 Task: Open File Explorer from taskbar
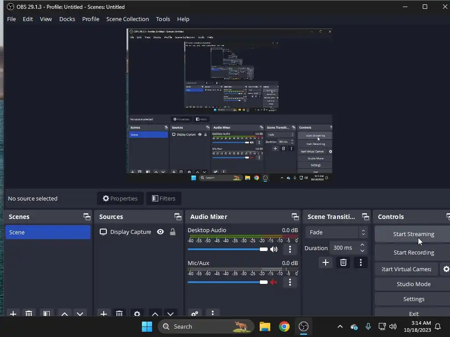pos(265,326)
